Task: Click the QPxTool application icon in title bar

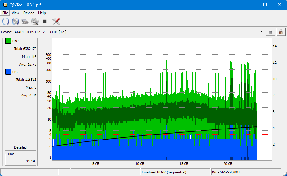Action: coord(5,5)
